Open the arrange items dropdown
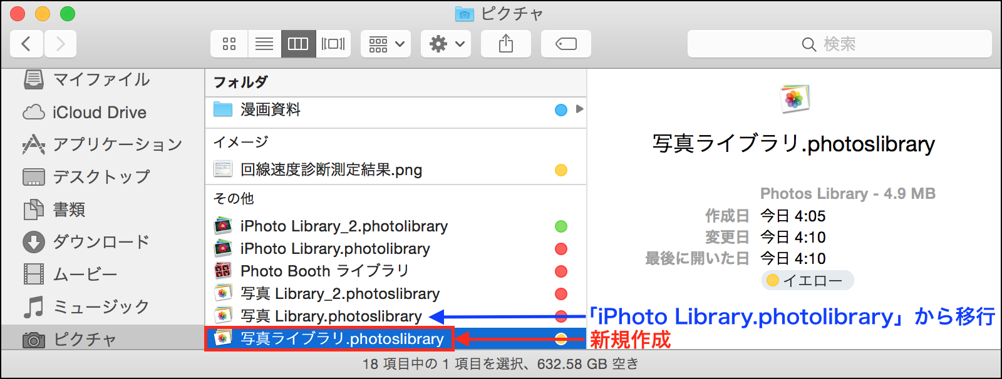Image resolution: width=1002 pixels, height=379 pixels. pos(386,44)
